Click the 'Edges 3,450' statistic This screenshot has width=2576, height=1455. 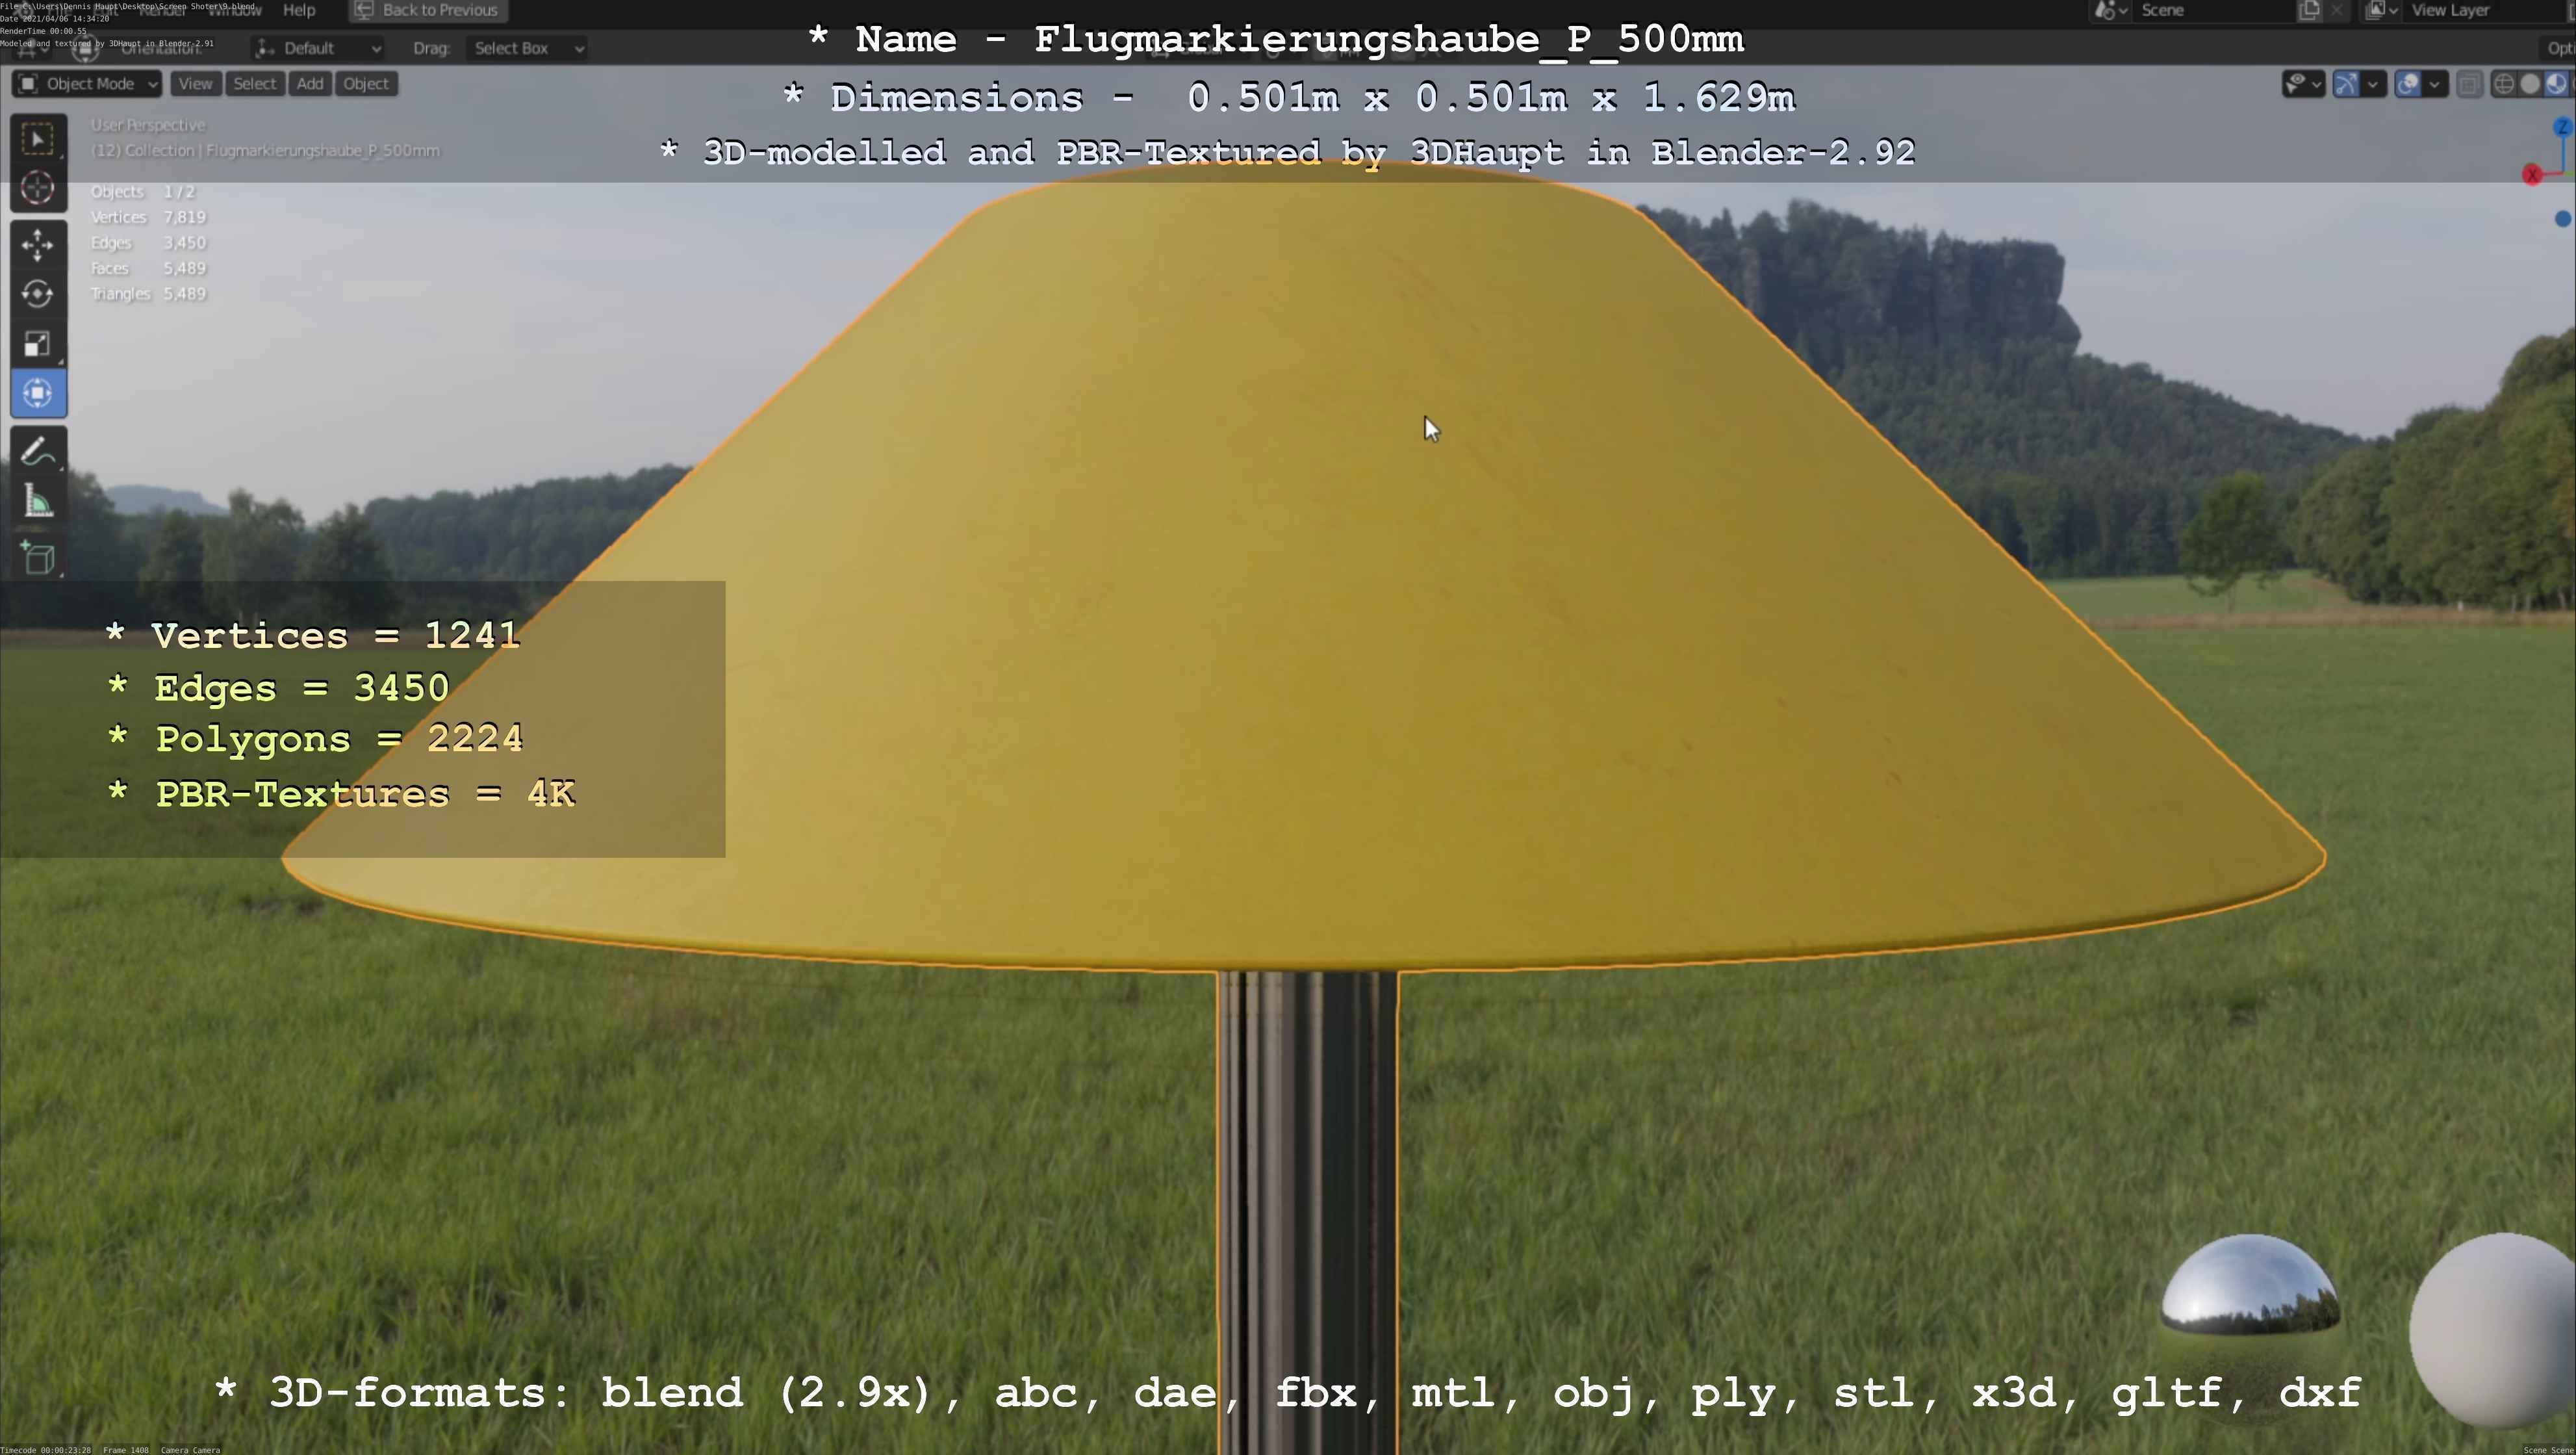148,243
